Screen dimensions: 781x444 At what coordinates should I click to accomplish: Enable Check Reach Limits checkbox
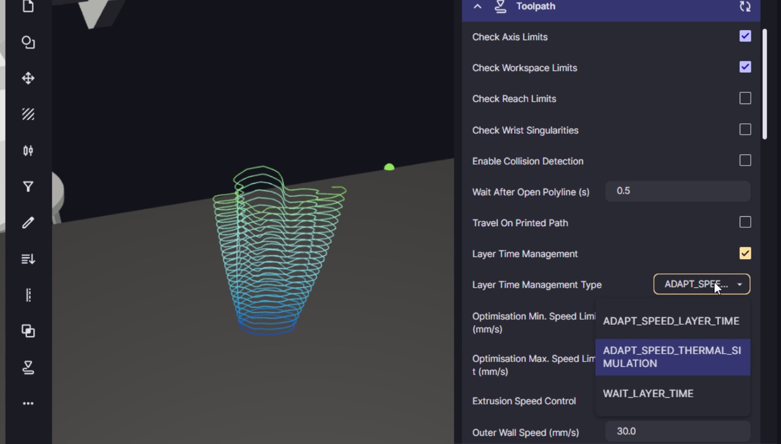coord(745,98)
